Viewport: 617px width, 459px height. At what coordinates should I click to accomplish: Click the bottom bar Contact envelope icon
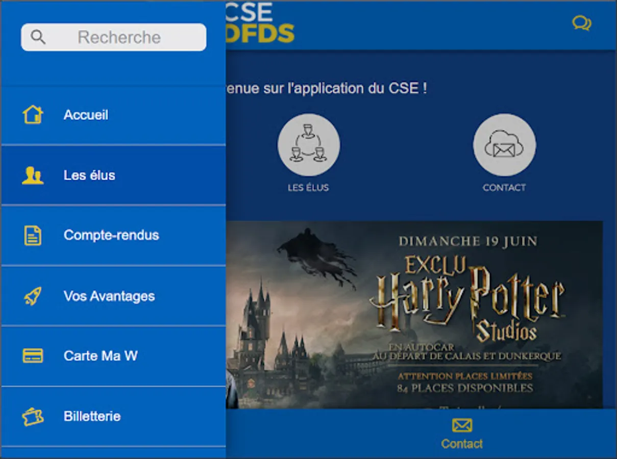coord(462,425)
